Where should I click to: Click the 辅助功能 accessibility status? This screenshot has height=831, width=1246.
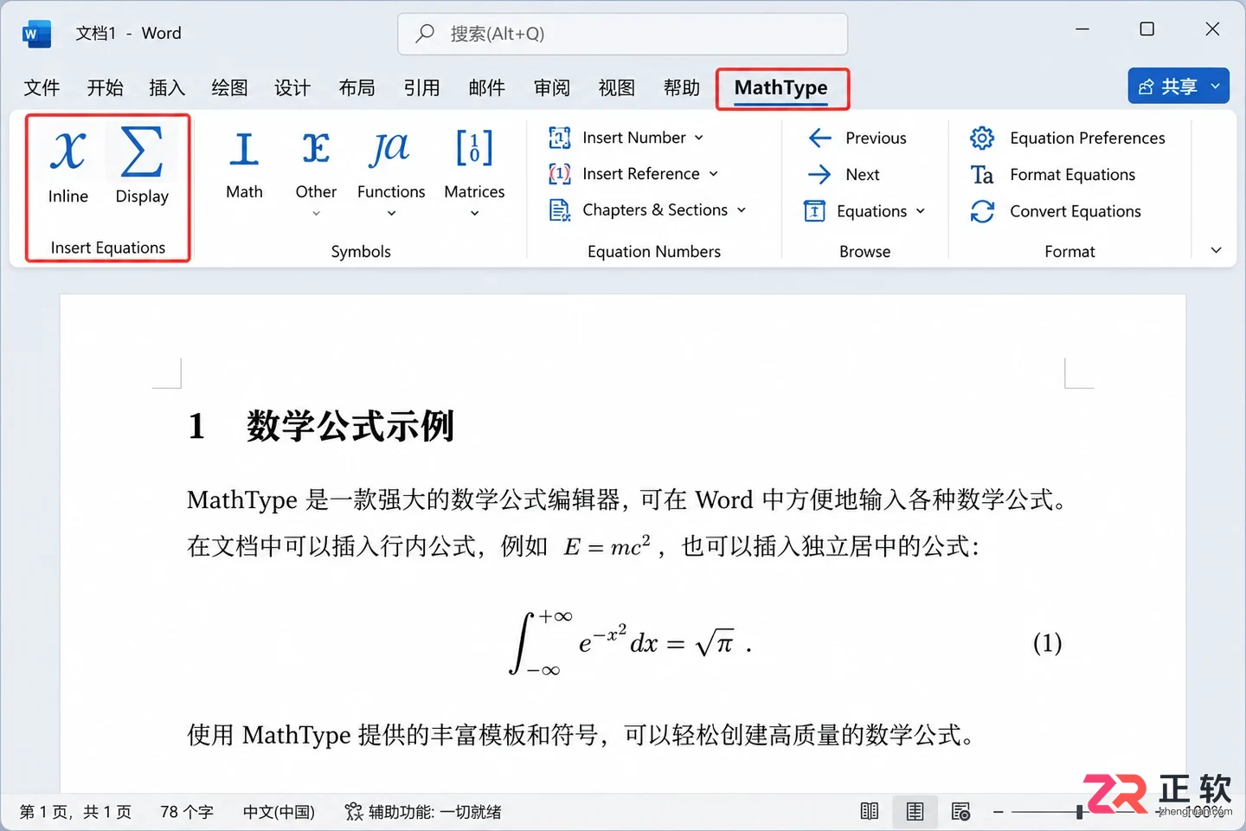point(423,812)
